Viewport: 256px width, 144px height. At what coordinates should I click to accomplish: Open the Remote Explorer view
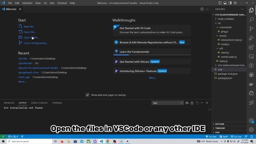(x=251, y=56)
